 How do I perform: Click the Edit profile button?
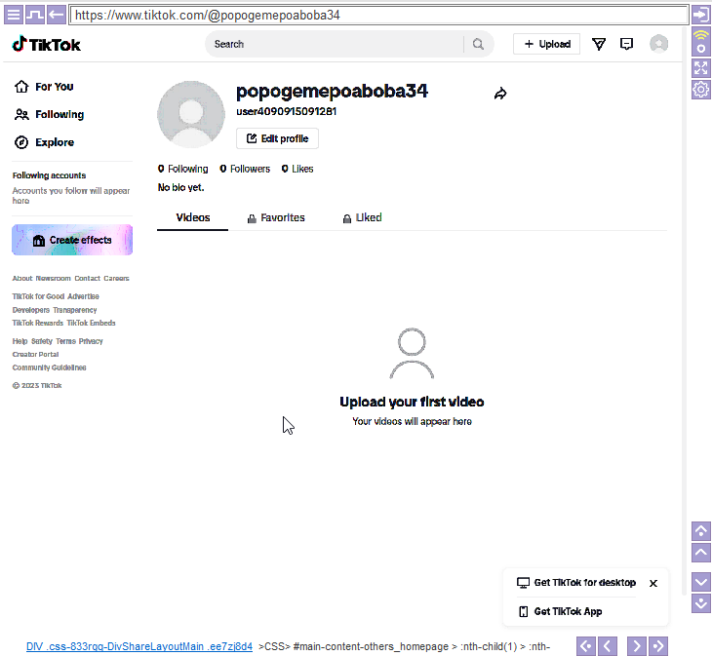(277, 139)
